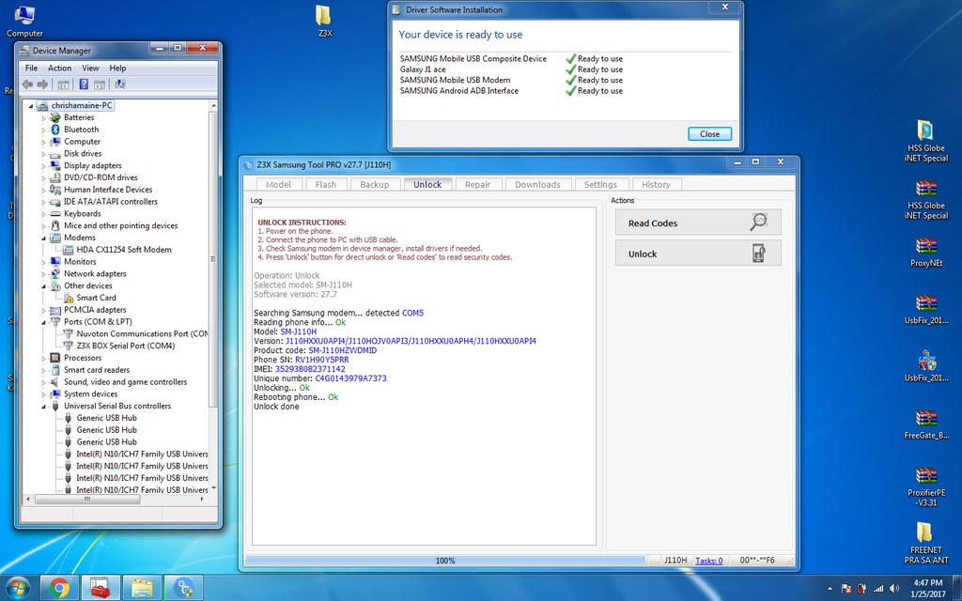This screenshot has width=962, height=601.
Task: Expand the Network adapters node
Action: (x=43, y=274)
